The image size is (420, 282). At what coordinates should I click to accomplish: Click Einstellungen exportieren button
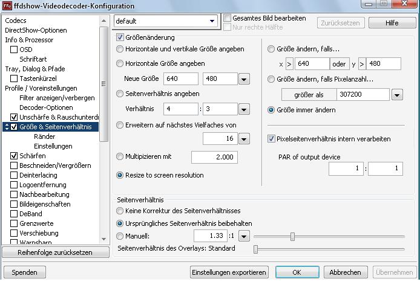[x=229, y=272]
